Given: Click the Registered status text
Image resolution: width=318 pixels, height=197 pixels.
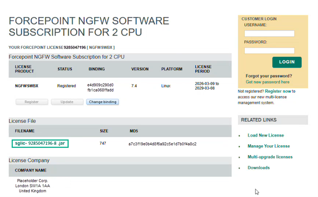Looking at the screenshot, I should pyautogui.click(x=66, y=86).
